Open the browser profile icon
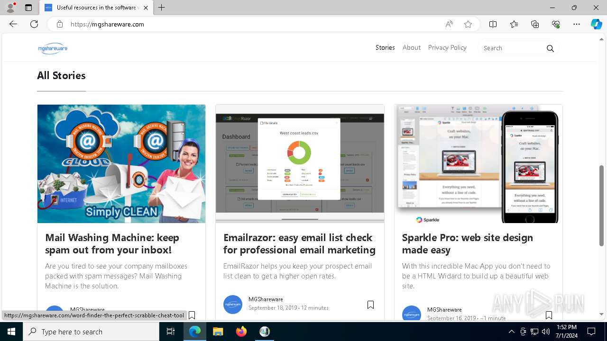The height and width of the screenshot is (341, 607). coord(10,8)
